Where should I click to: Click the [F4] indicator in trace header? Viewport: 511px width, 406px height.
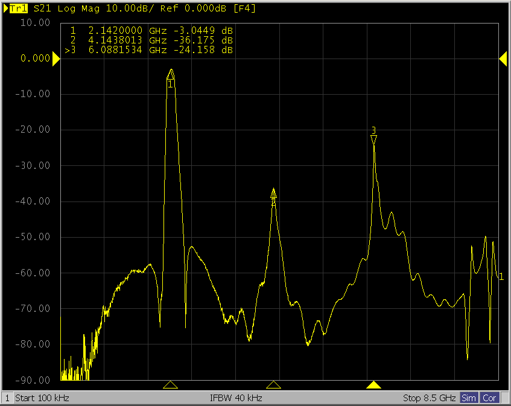point(244,9)
